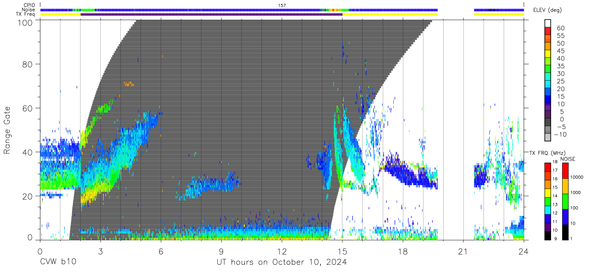Click the 12 tick on UT hours axis
589x272 pixels.
click(x=282, y=251)
